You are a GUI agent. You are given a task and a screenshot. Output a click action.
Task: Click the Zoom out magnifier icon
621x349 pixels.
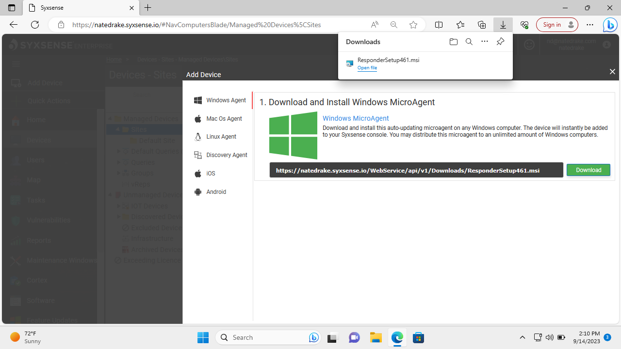click(x=394, y=25)
